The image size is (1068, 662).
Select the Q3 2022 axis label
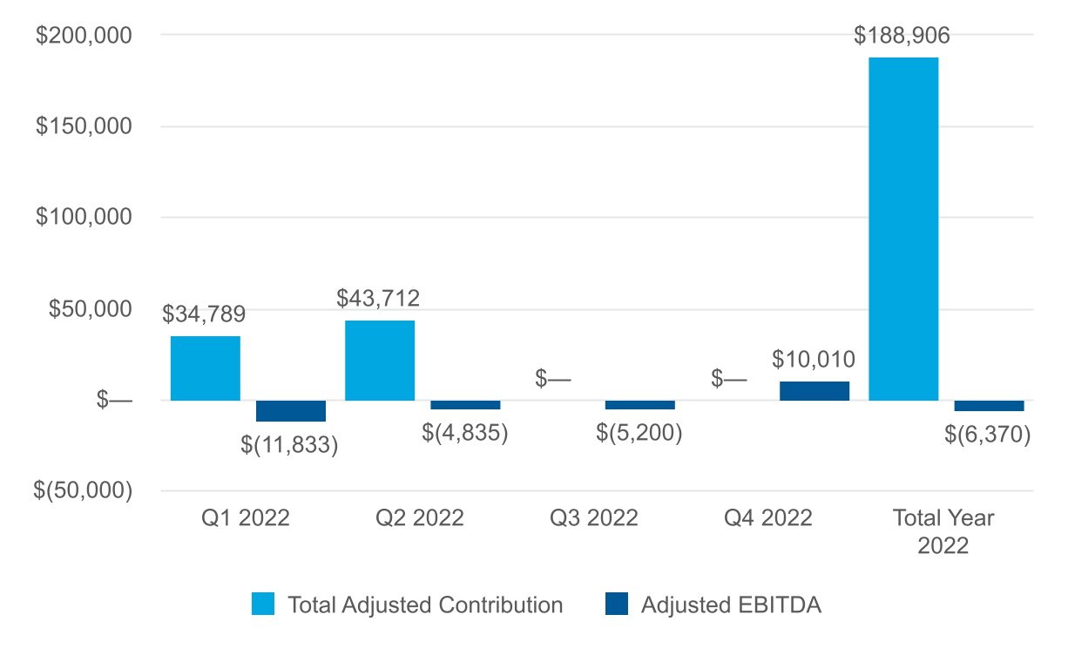point(594,518)
